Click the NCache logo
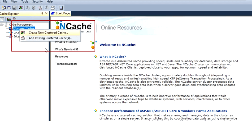 point(73,26)
